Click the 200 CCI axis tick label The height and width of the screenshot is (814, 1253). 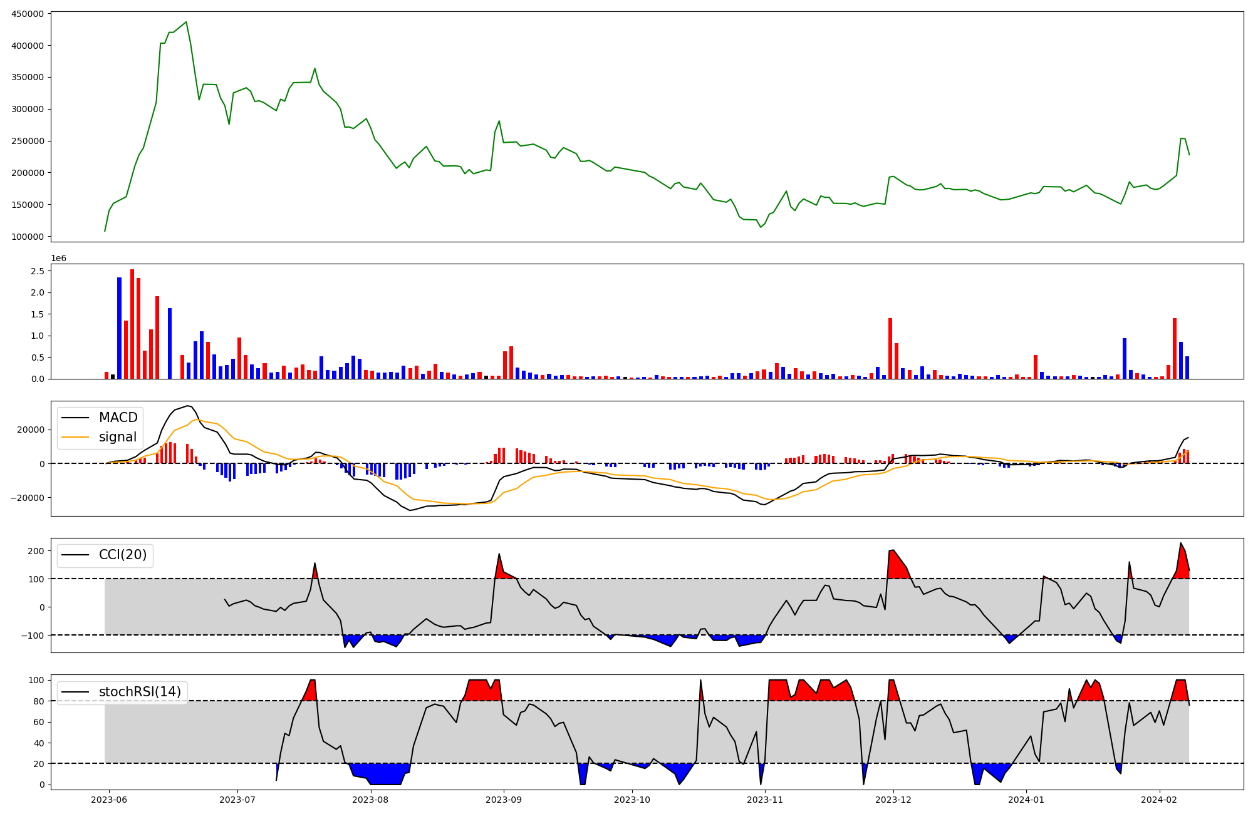pos(36,551)
